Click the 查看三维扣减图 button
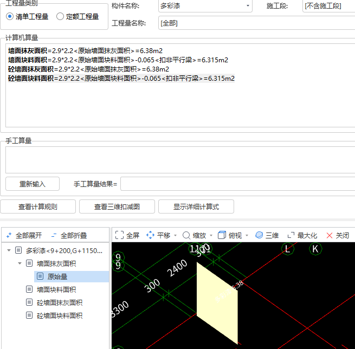This screenshot has width=355, height=349. [x=117, y=206]
